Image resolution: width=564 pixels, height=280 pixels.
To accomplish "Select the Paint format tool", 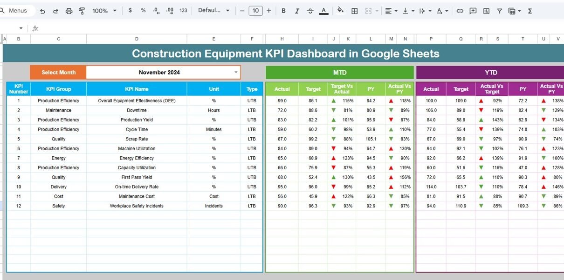I will 82,11.
